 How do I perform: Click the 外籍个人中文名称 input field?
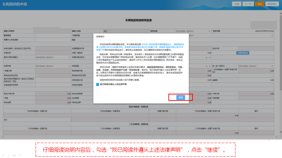tap(53, 40)
